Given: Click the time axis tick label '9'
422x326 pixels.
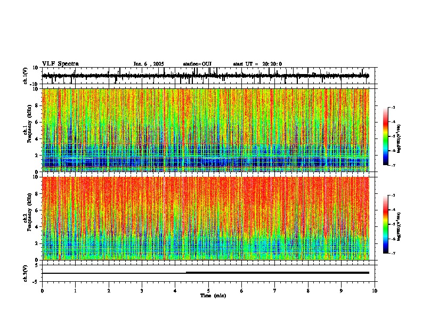Looking at the screenshot, I should click(x=341, y=291).
